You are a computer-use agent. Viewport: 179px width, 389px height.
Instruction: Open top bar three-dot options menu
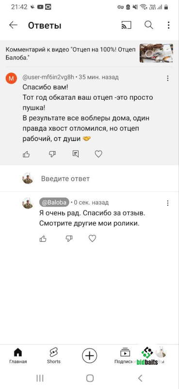168,25
